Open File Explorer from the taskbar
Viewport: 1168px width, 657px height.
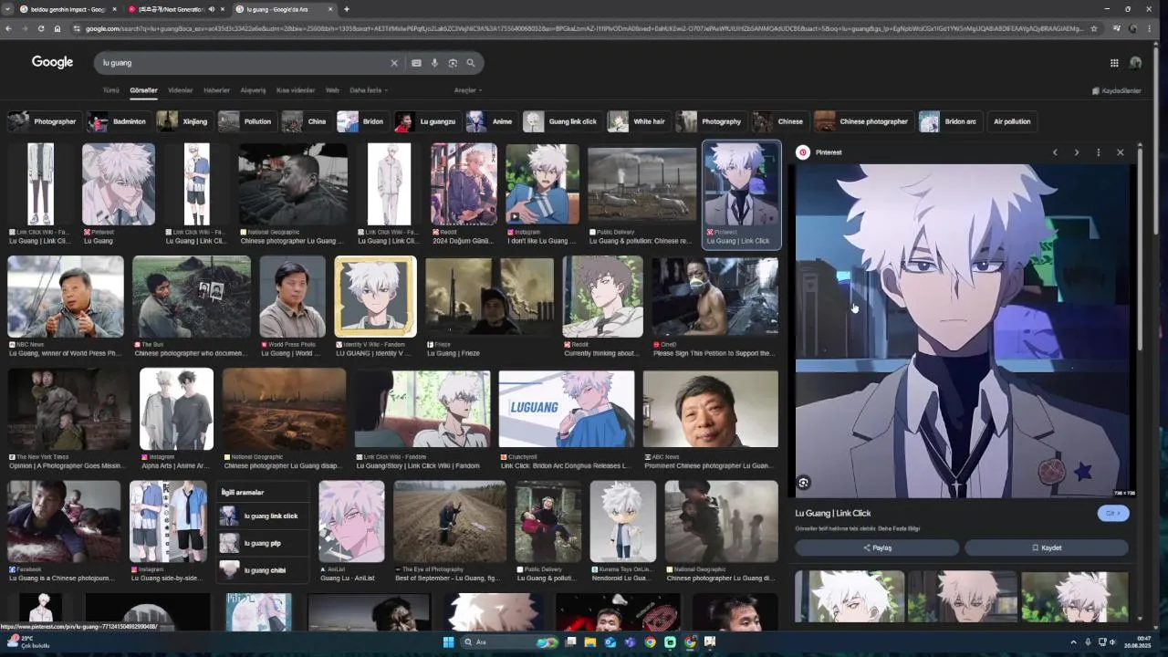click(x=590, y=642)
